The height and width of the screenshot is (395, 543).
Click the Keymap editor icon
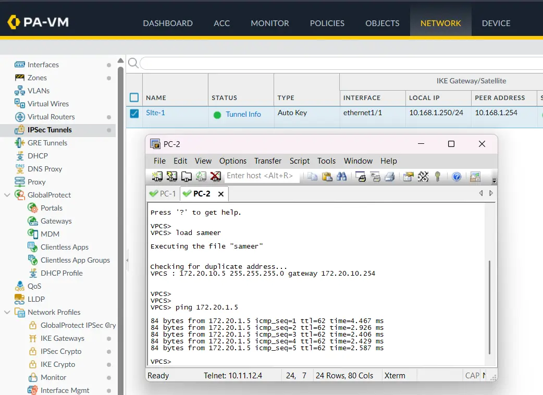(x=423, y=177)
